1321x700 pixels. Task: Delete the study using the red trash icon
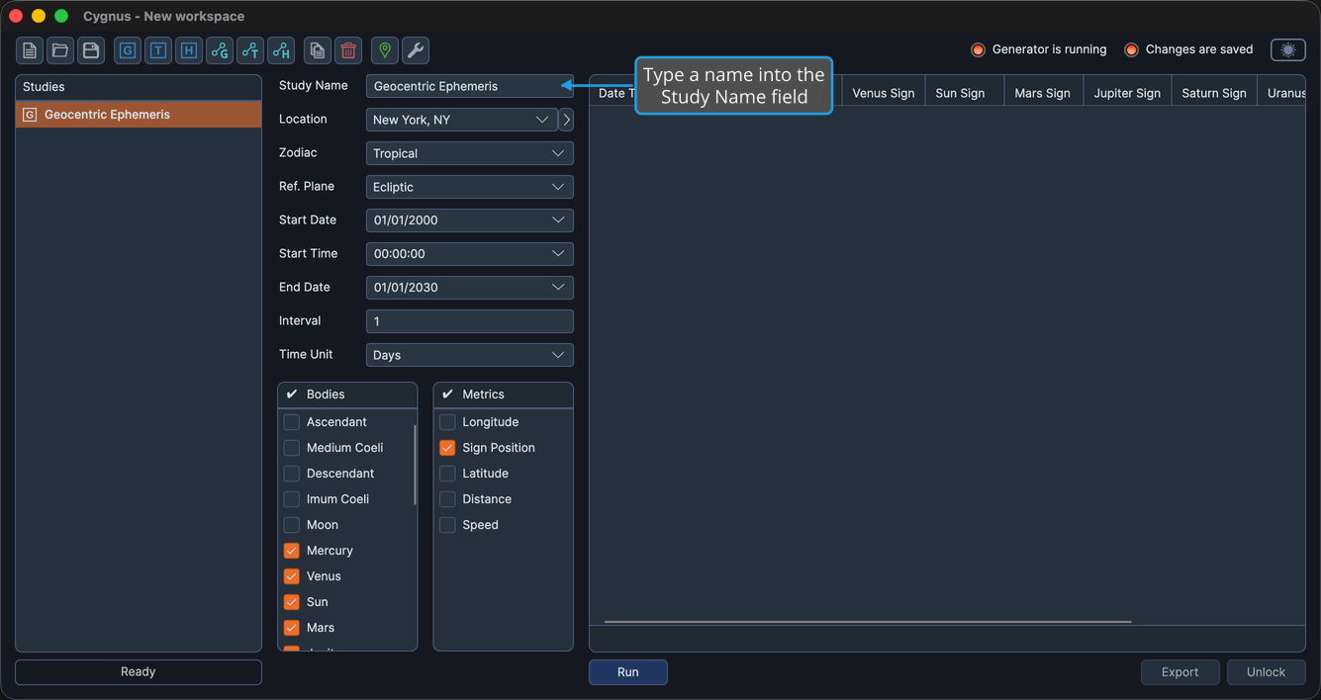pyautogui.click(x=348, y=50)
